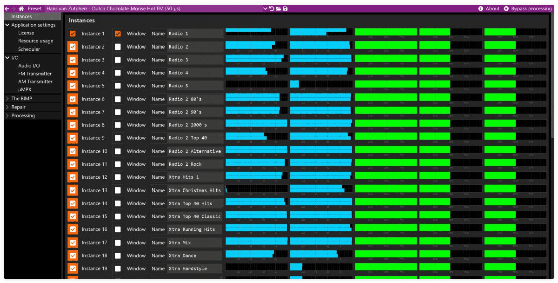The height and width of the screenshot is (283, 558).
Task: Click the Xtra Hits 1 name field
Action: pyautogui.click(x=195, y=177)
